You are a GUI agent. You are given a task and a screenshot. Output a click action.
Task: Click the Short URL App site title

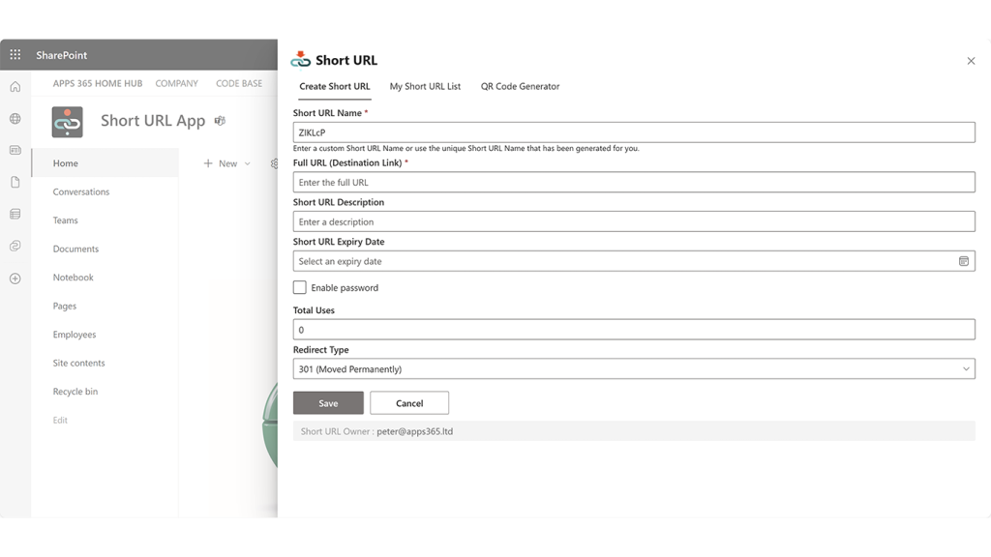tap(153, 121)
